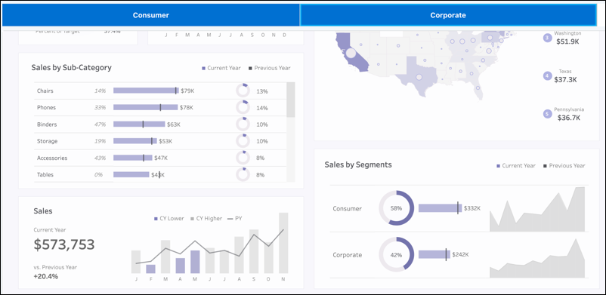Click the Binders 10% donut icon
Image resolution: width=606 pixels, height=295 pixels.
point(243,124)
